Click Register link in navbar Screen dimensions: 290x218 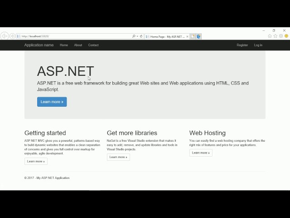[242, 45]
